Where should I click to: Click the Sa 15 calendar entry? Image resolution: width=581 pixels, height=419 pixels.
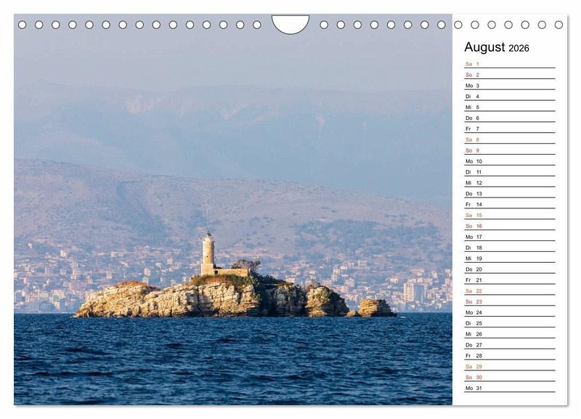(508, 215)
